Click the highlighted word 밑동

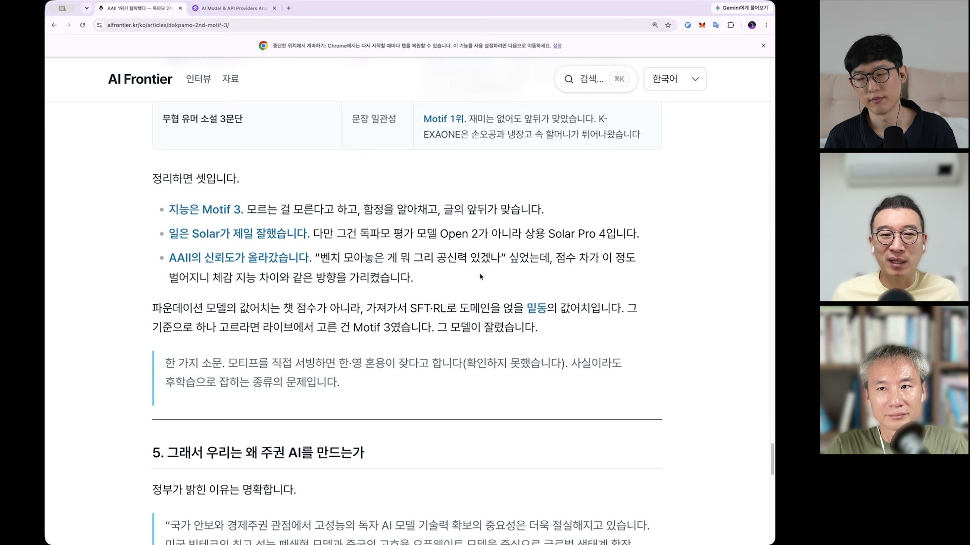tap(537, 308)
